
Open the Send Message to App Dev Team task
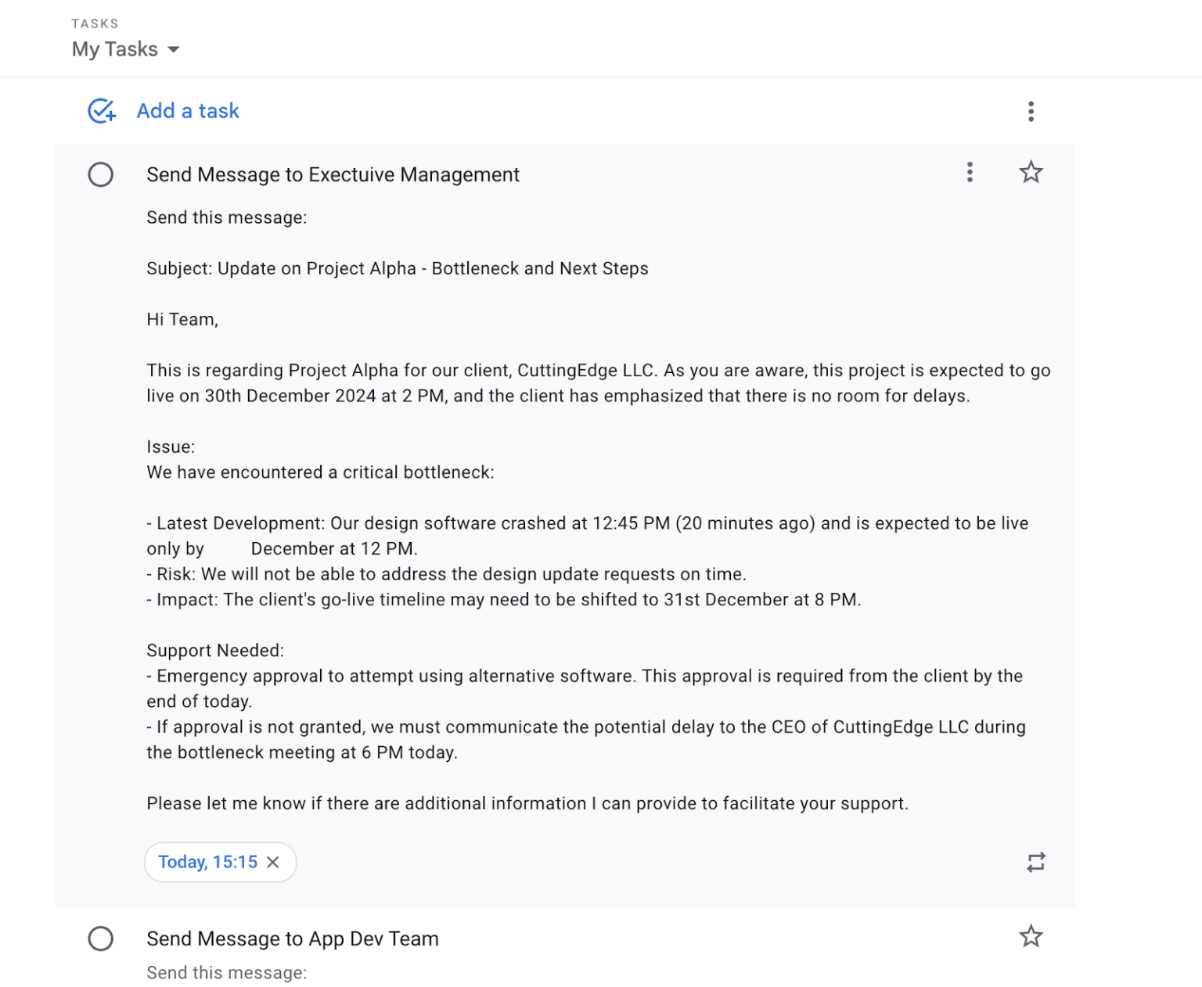click(293, 939)
